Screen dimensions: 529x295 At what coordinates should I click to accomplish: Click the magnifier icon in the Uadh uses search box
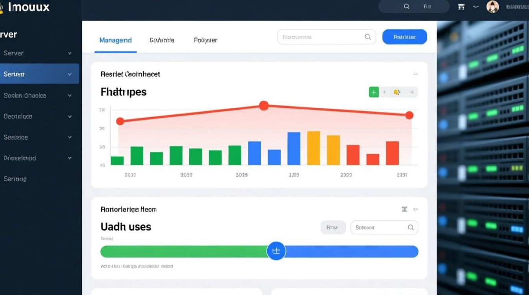pos(411,227)
